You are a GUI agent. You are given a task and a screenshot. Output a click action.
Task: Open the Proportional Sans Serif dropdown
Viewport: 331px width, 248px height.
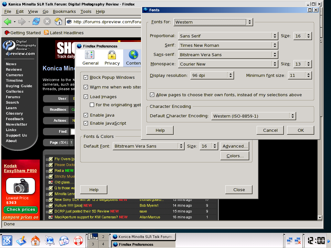(x=228, y=36)
